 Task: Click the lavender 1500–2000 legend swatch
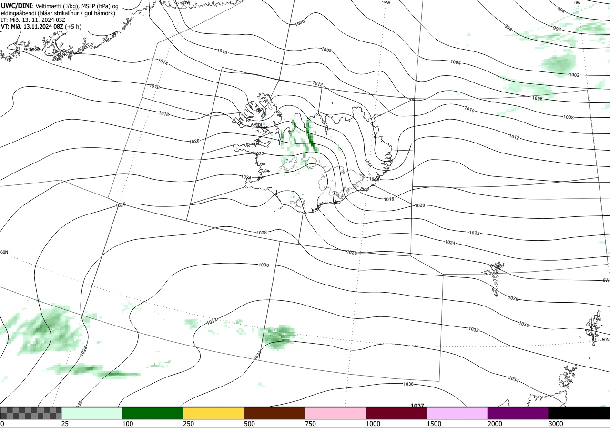tap(457, 413)
